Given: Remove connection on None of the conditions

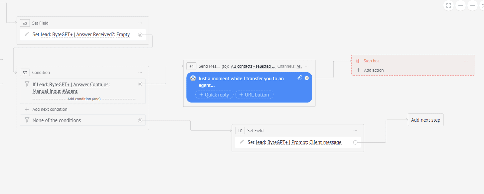Looking at the screenshot, I should point(140,120).
